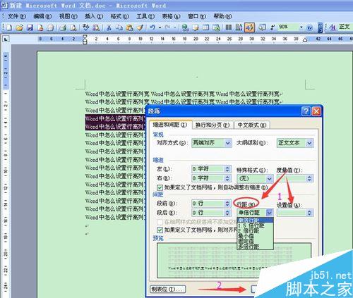Choose 2 倍行距 from the list
The image size is (353, 298).
pos(255,231)
